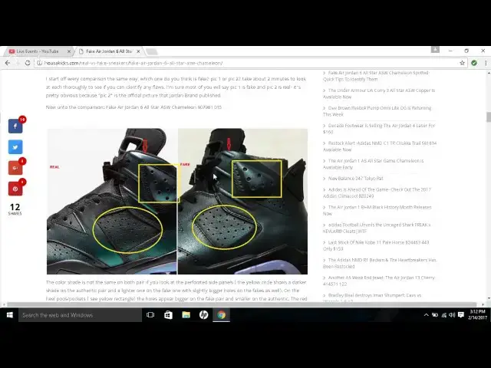Click the browser Forward arrow
Image resolution: width=491 pixels, height=368 pixels.
coord(18,63)
